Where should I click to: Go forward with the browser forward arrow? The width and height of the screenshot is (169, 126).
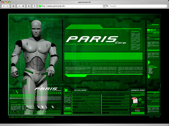point(8,6)
